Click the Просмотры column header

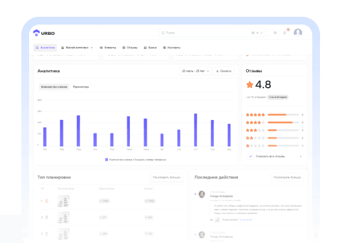coord(106,188)
